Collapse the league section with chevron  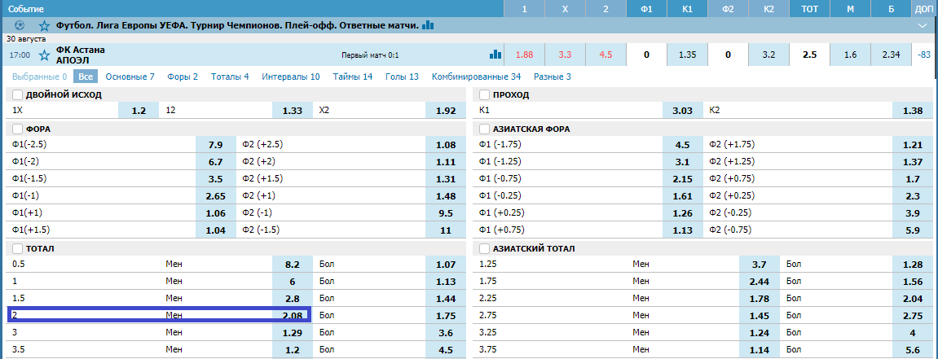922,26
